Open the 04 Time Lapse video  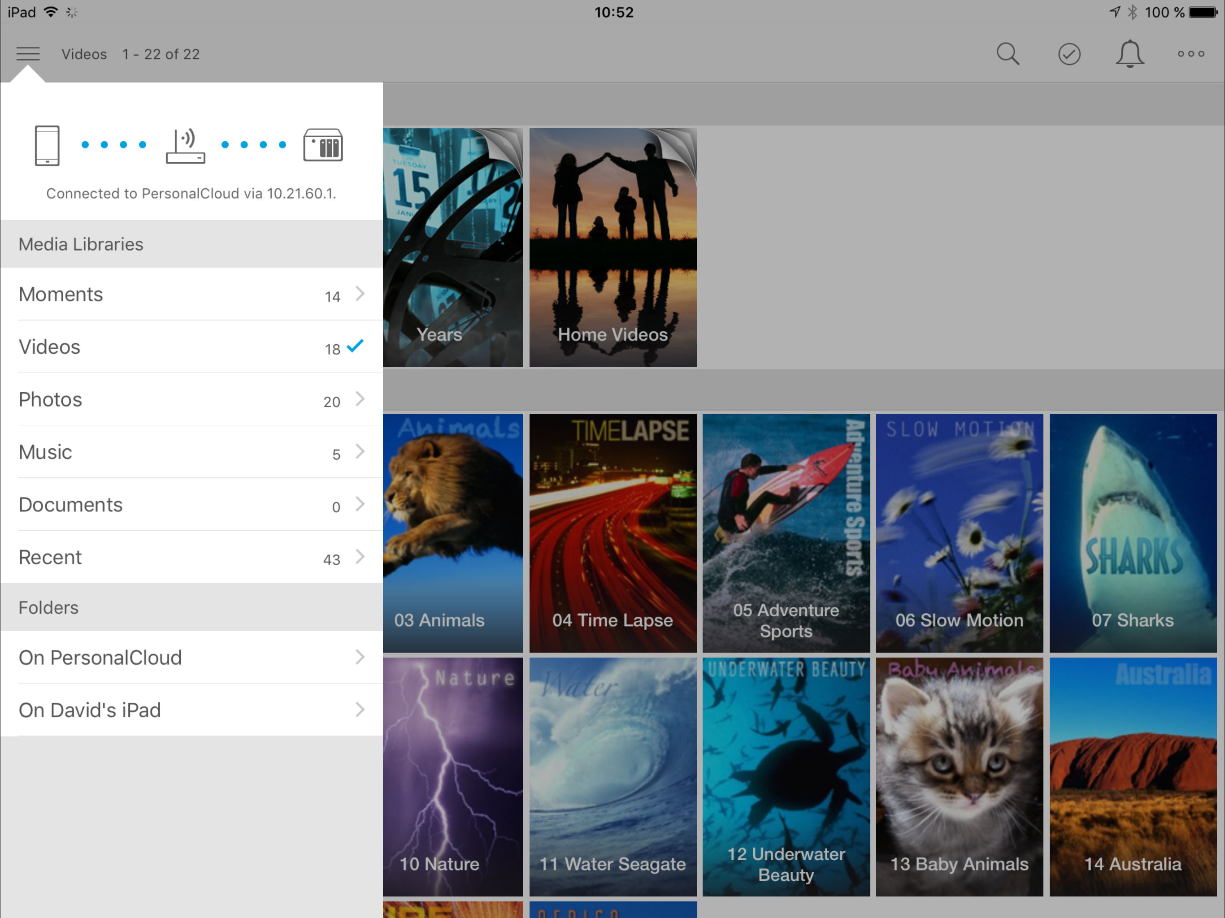[612, 533]
